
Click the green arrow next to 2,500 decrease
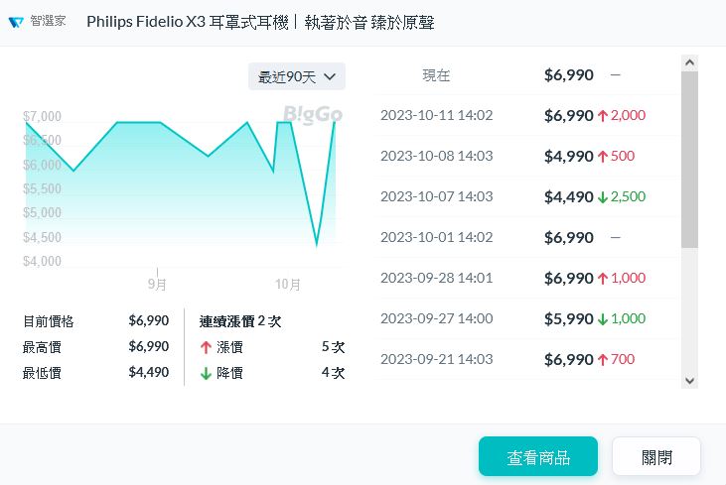coord(602,196)
